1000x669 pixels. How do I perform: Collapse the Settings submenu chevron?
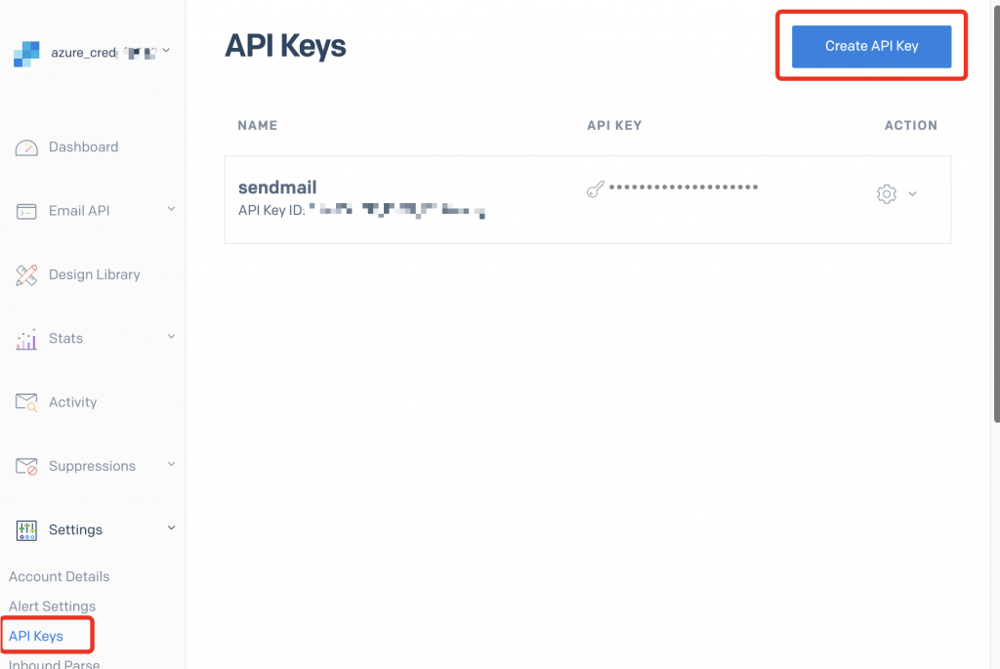click(x=171, y=528)
